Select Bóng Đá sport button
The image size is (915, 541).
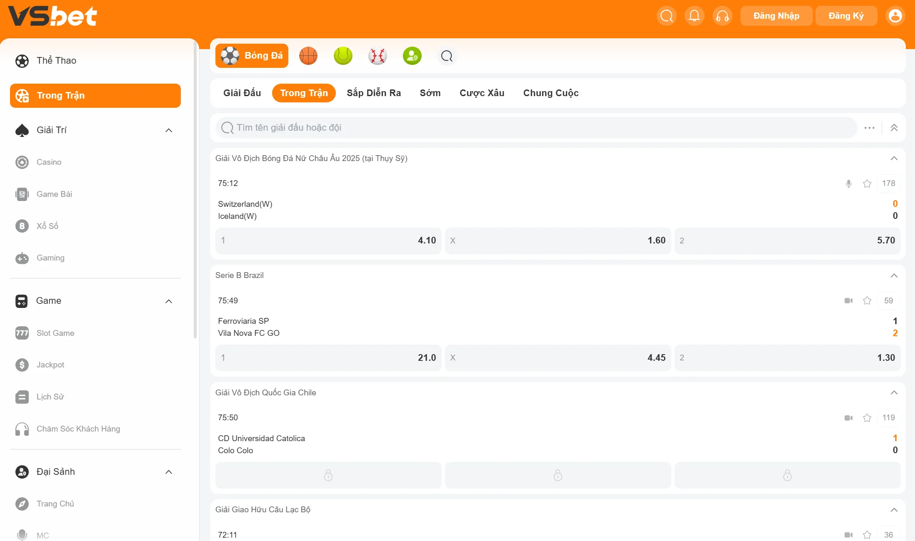pos(252,56)
